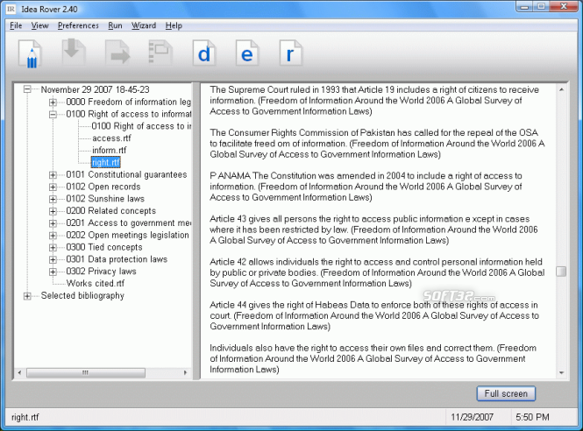583x431 pixels.
Task: Collapse 0100 Right of access node
Action: pyautogui.click(x=53, y=114)
